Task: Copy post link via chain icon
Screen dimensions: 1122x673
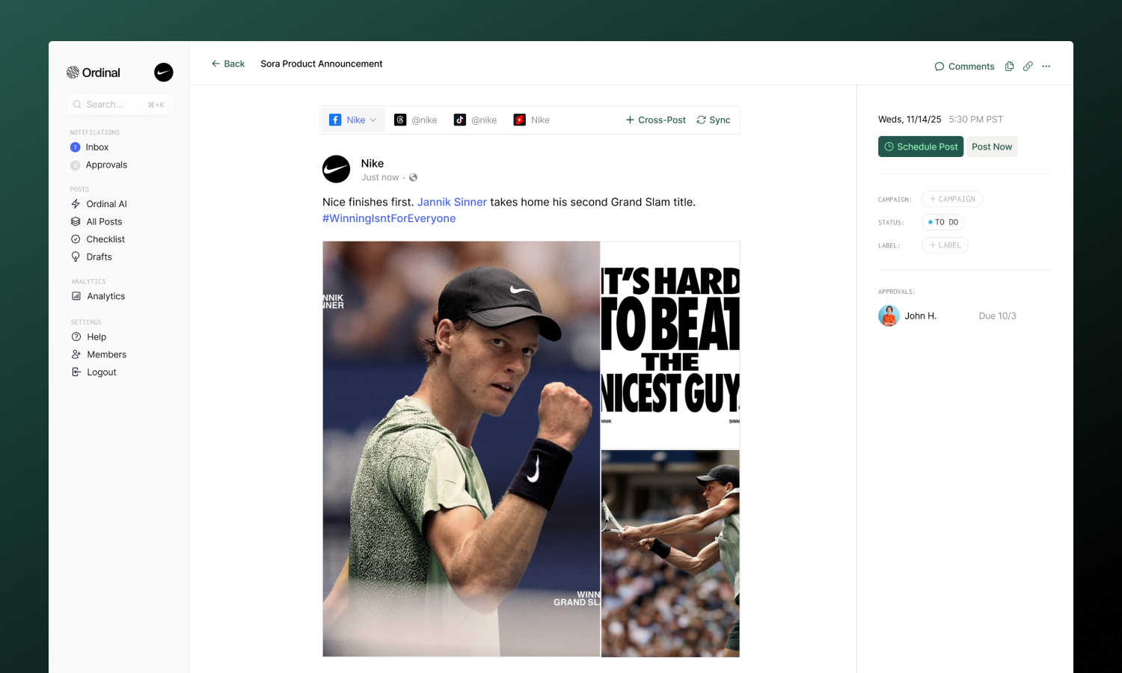Action: [x=1028, y=67]
